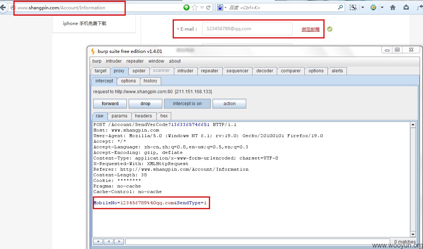Click the action button
Image resolution: width=423 pixels, height=249 pixels.
click(229, 104)
